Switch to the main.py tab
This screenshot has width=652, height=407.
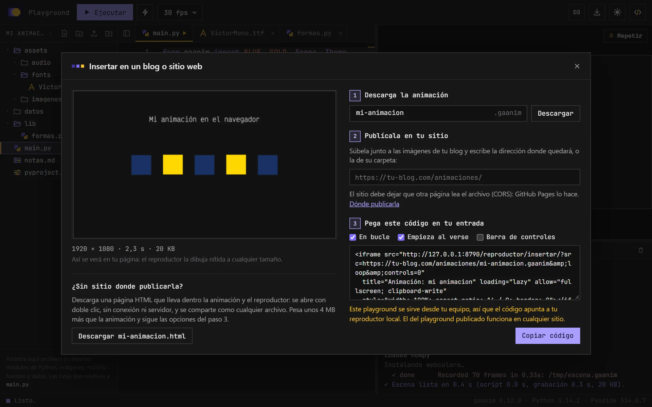click(x=164, y=33)
